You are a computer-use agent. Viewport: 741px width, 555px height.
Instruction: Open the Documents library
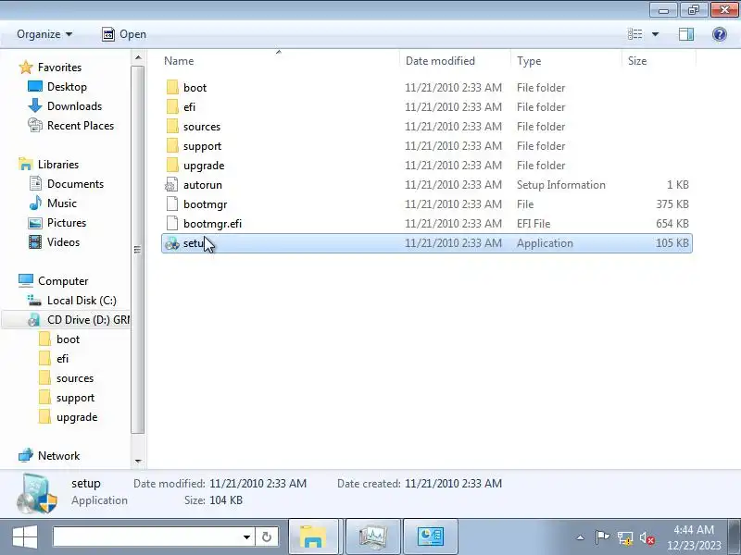(66, 183)
